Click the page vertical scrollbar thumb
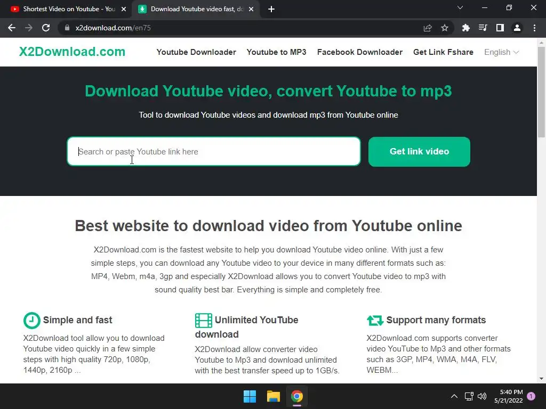This screenshot has width=546, height=409. (x=541, y=92)
